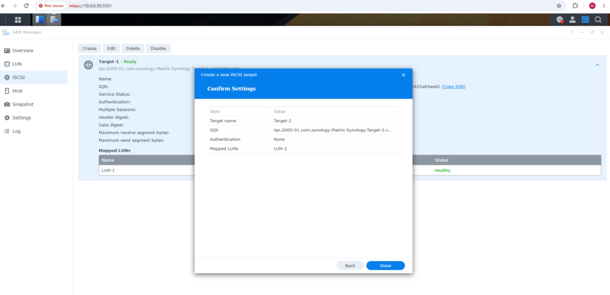
Task: Click the Delete button in the toolbar
Action: click(133, 49)
